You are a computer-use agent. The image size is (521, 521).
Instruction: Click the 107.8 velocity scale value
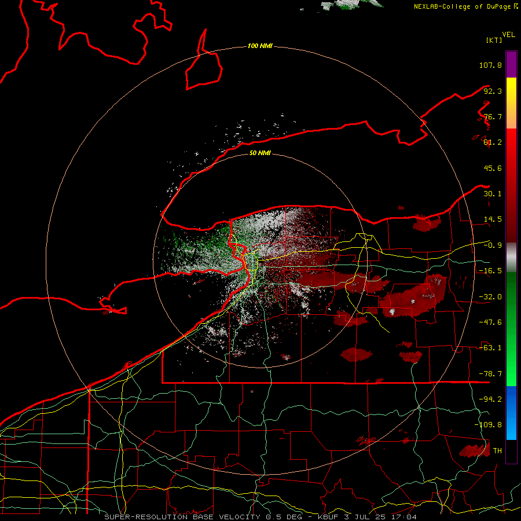[x=490, y=65]
